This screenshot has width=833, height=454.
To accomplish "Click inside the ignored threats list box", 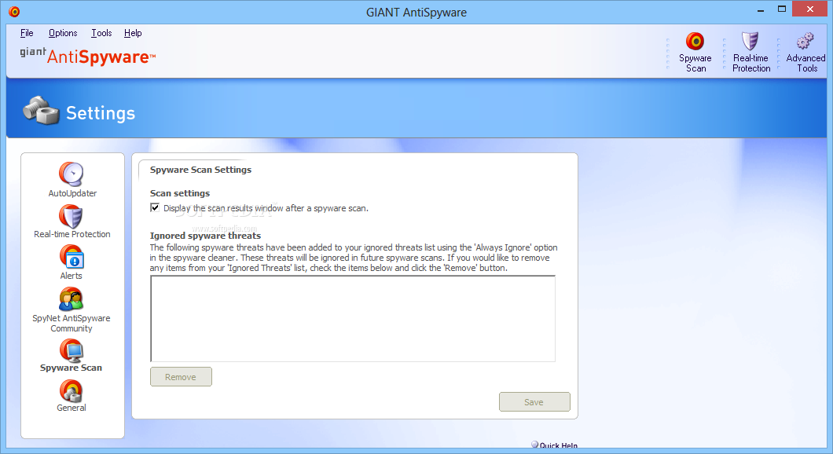I will [353, 319].
